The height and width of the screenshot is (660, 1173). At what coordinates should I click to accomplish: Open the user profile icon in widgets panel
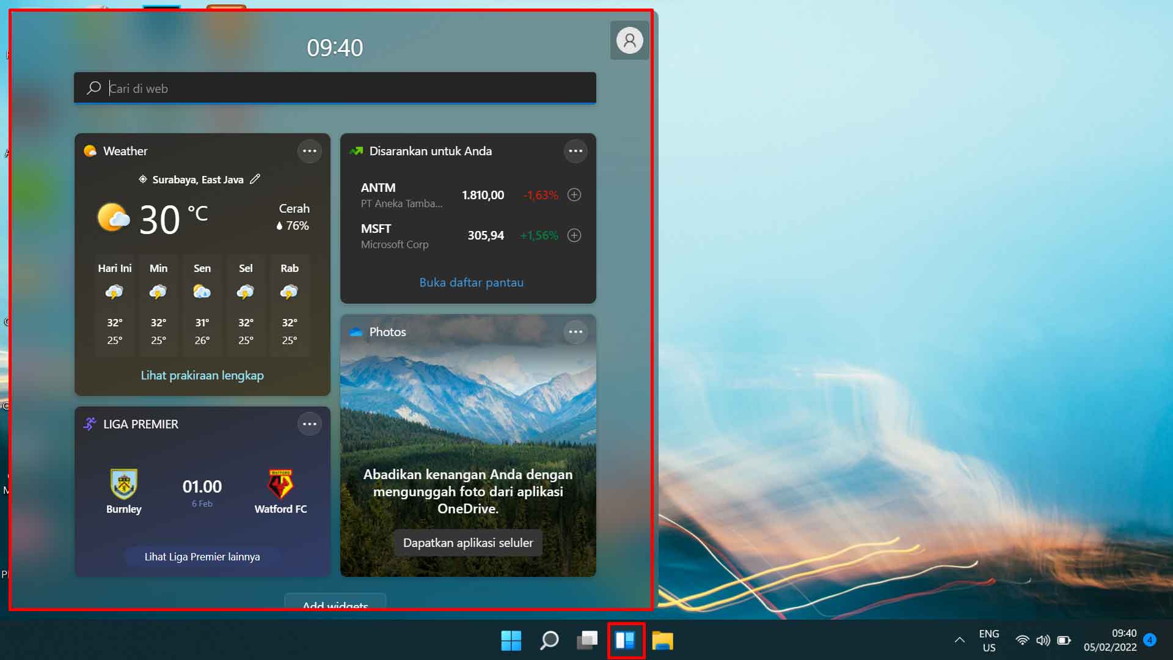click(x=629, y=40)
